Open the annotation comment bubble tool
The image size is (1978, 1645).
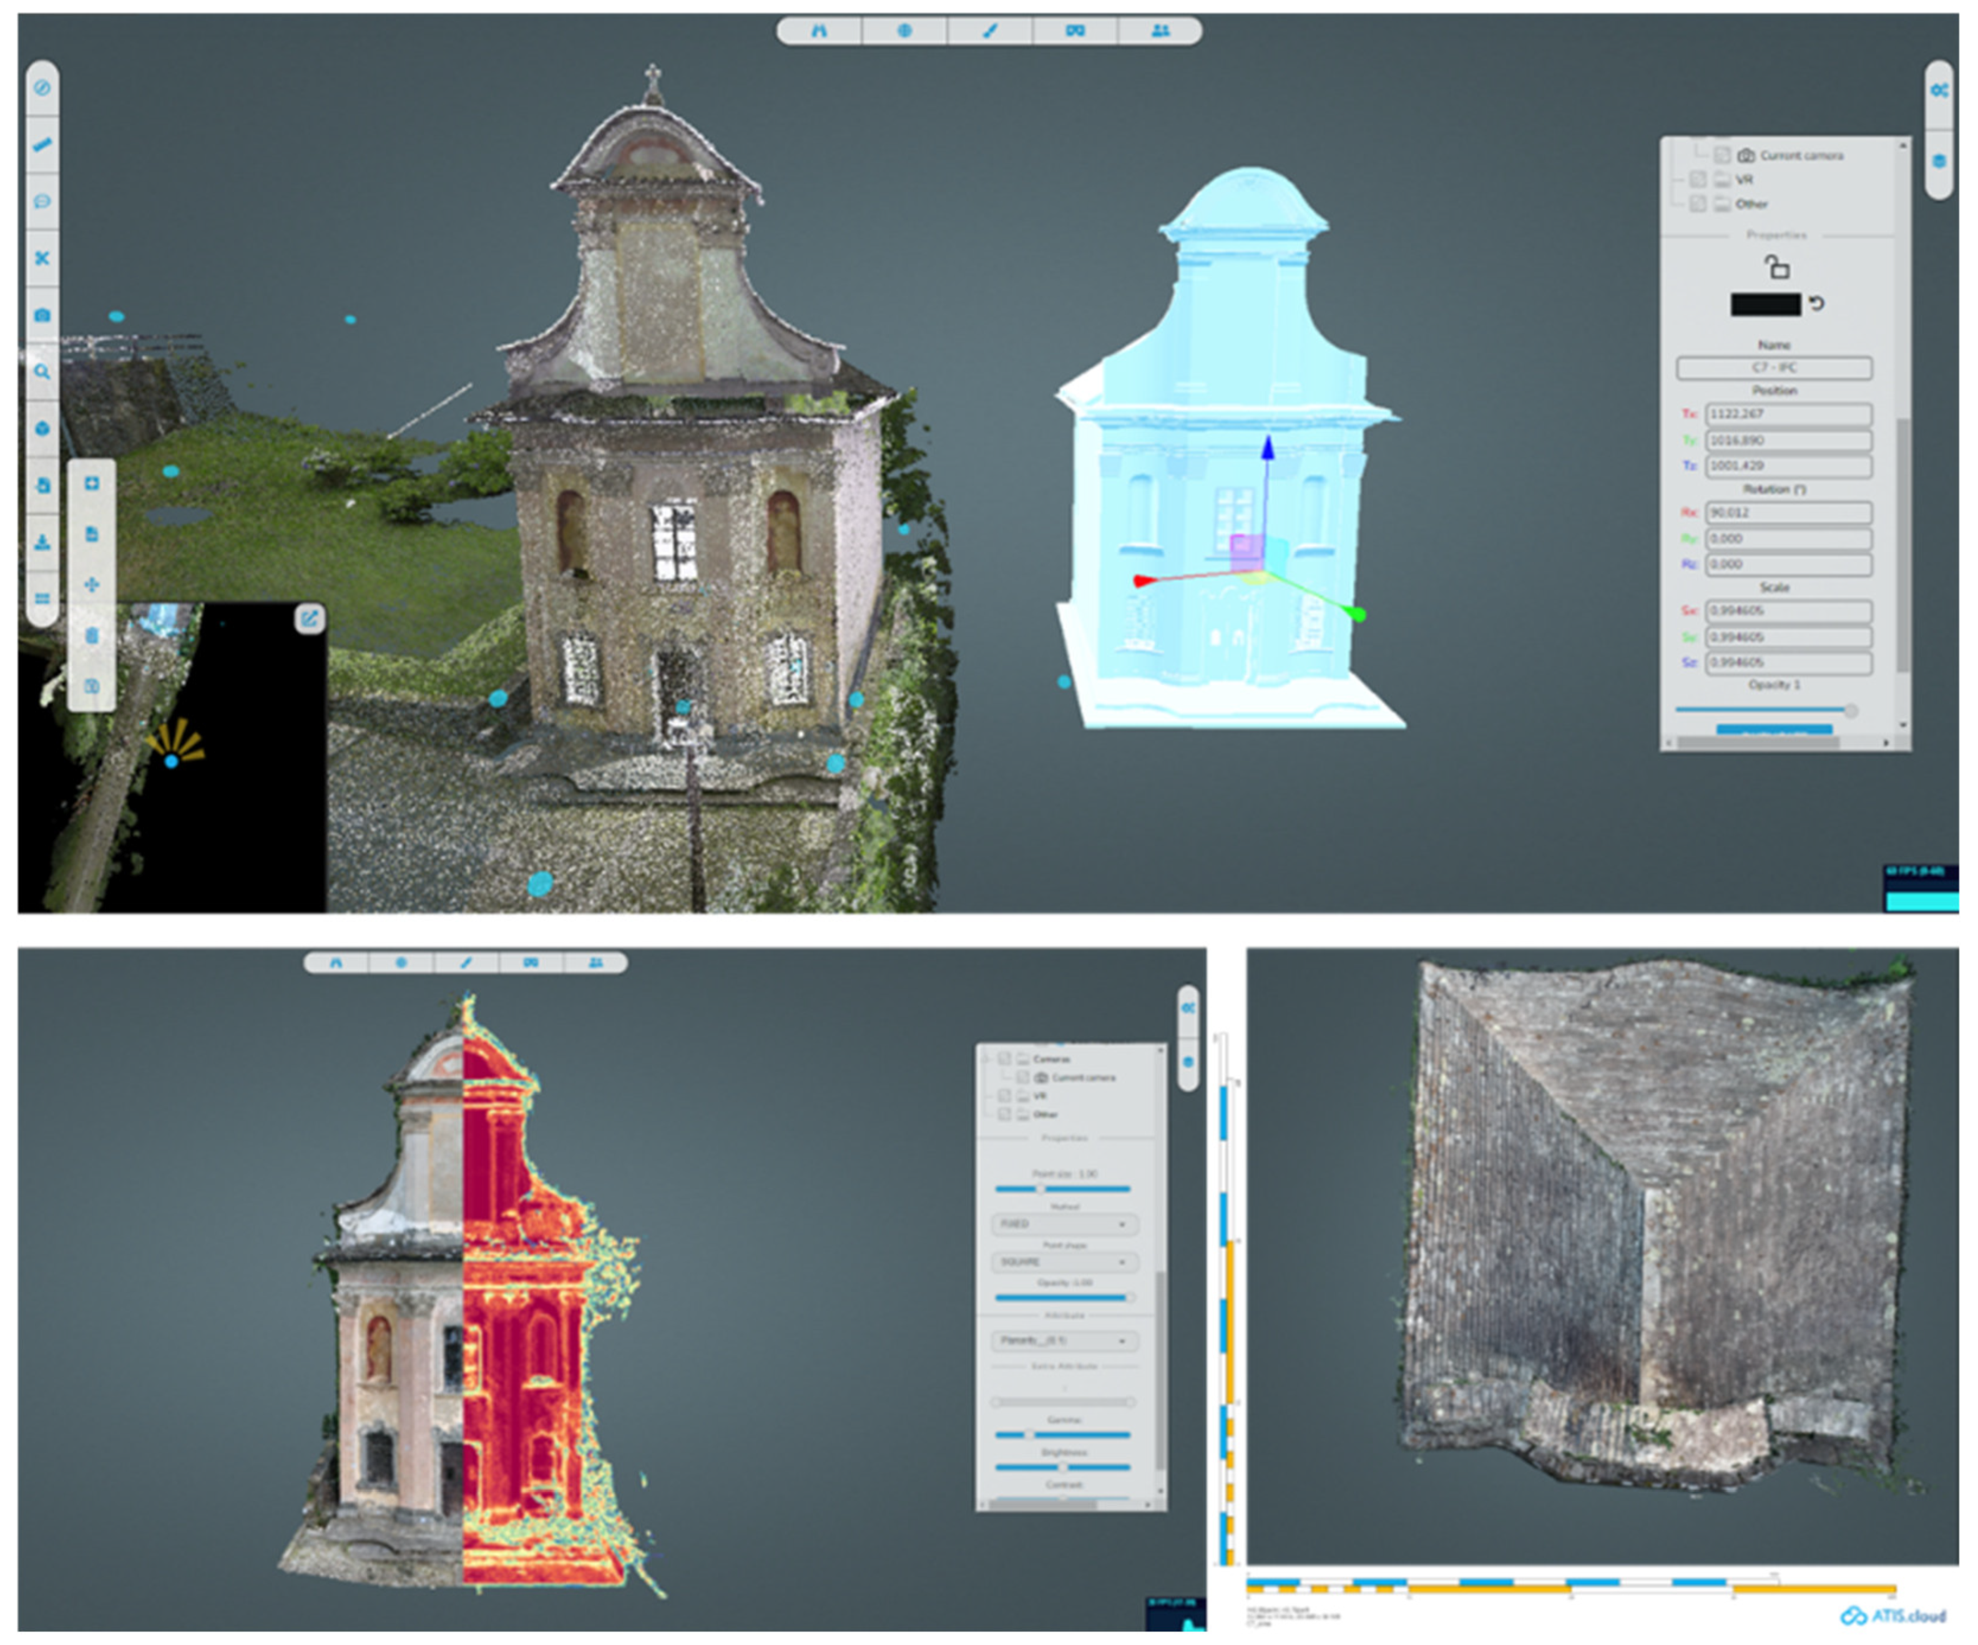click(42, 202)
